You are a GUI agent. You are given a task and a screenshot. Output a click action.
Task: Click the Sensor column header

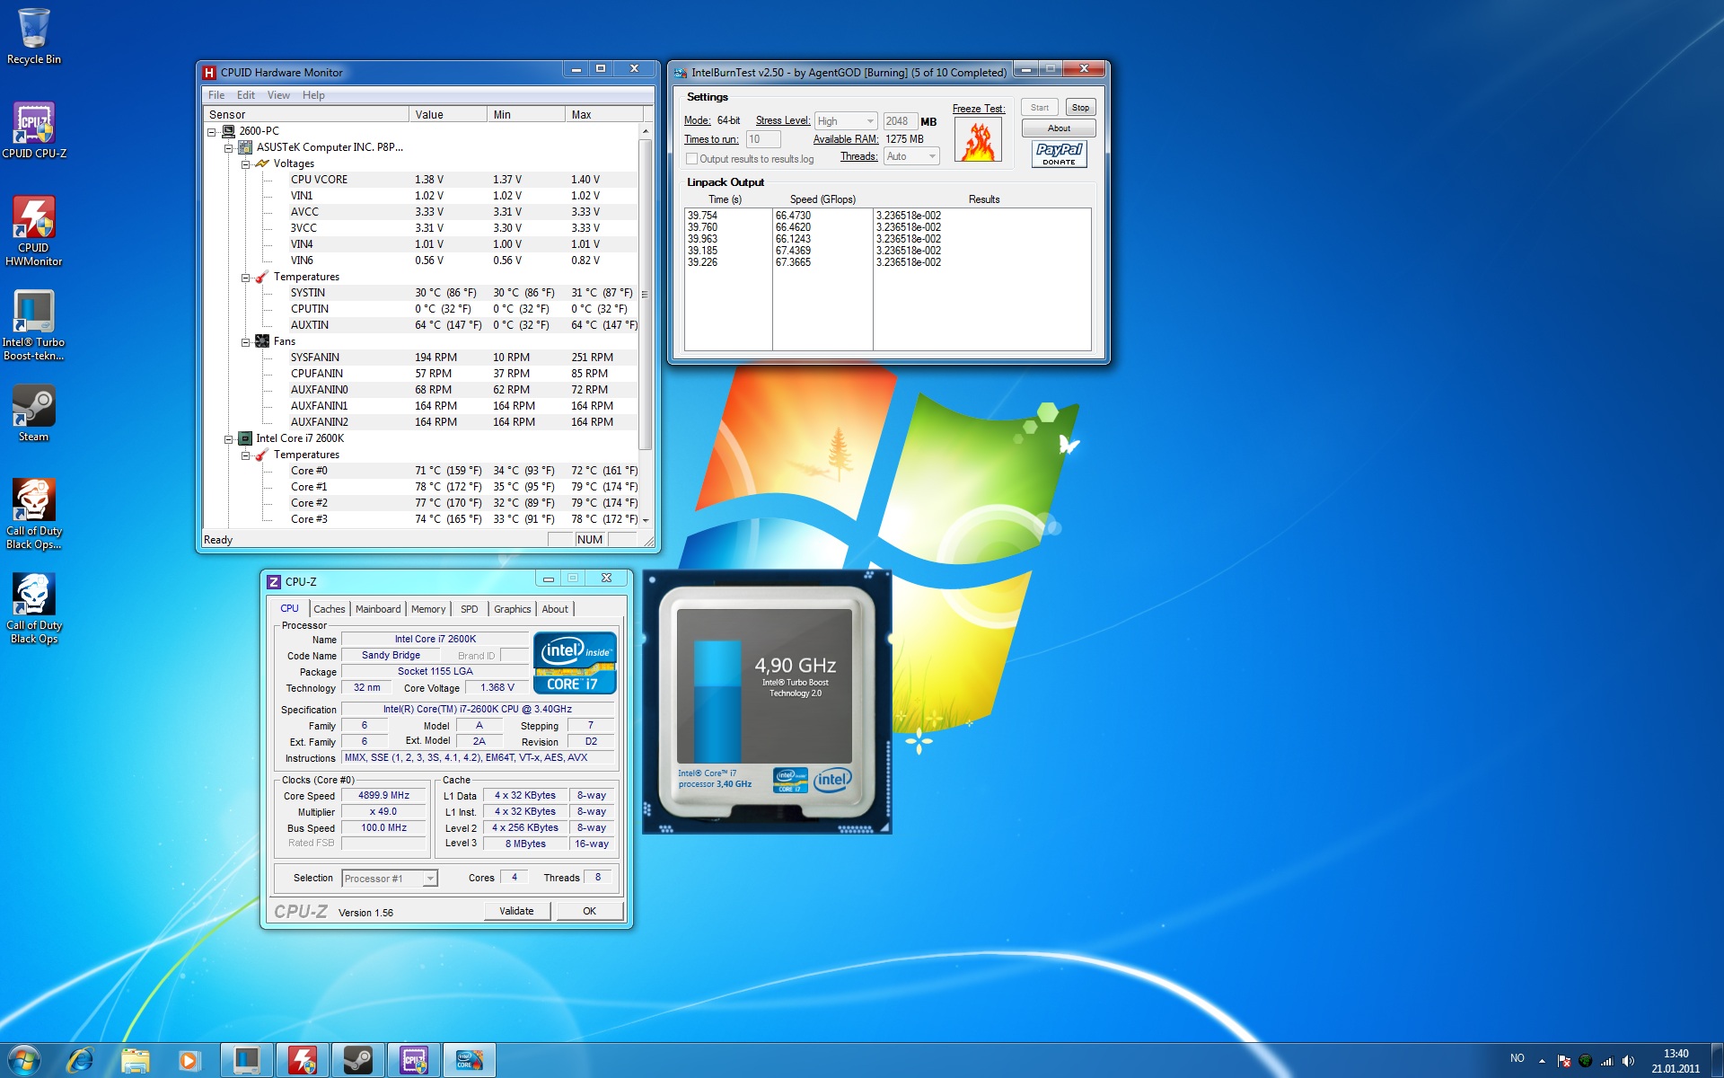pyautogui.click(x=306, y=114)
